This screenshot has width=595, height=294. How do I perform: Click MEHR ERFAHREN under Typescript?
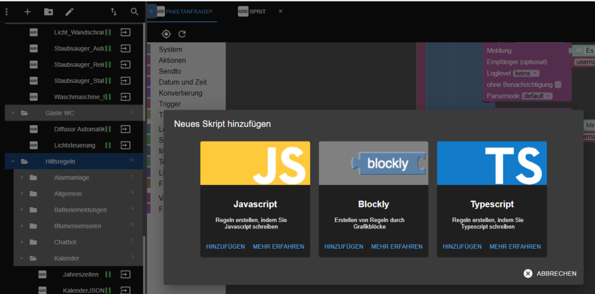515,246
